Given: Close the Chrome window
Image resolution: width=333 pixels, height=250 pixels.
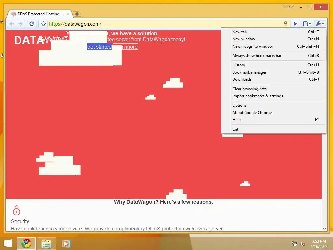Looking at the screenshot, I should click(321, 7).
